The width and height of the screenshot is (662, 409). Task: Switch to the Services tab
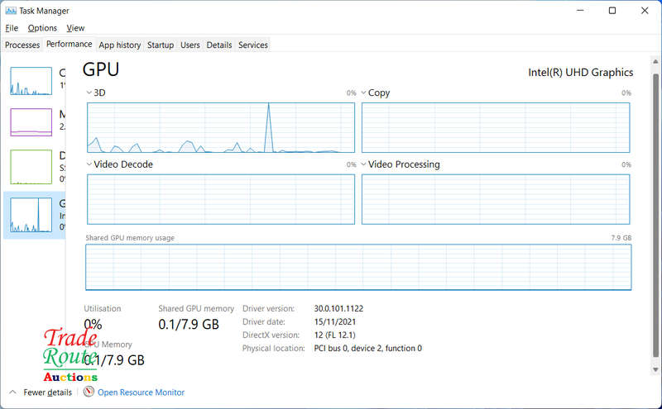point(252,45)
